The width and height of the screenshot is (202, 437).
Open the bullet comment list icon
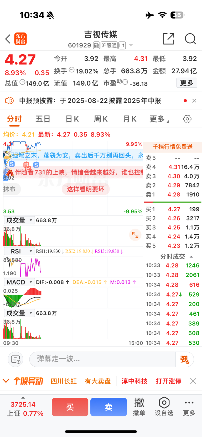click(x=15, y=359)
